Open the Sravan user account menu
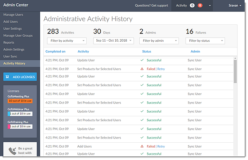 click(x=235, y=5)
